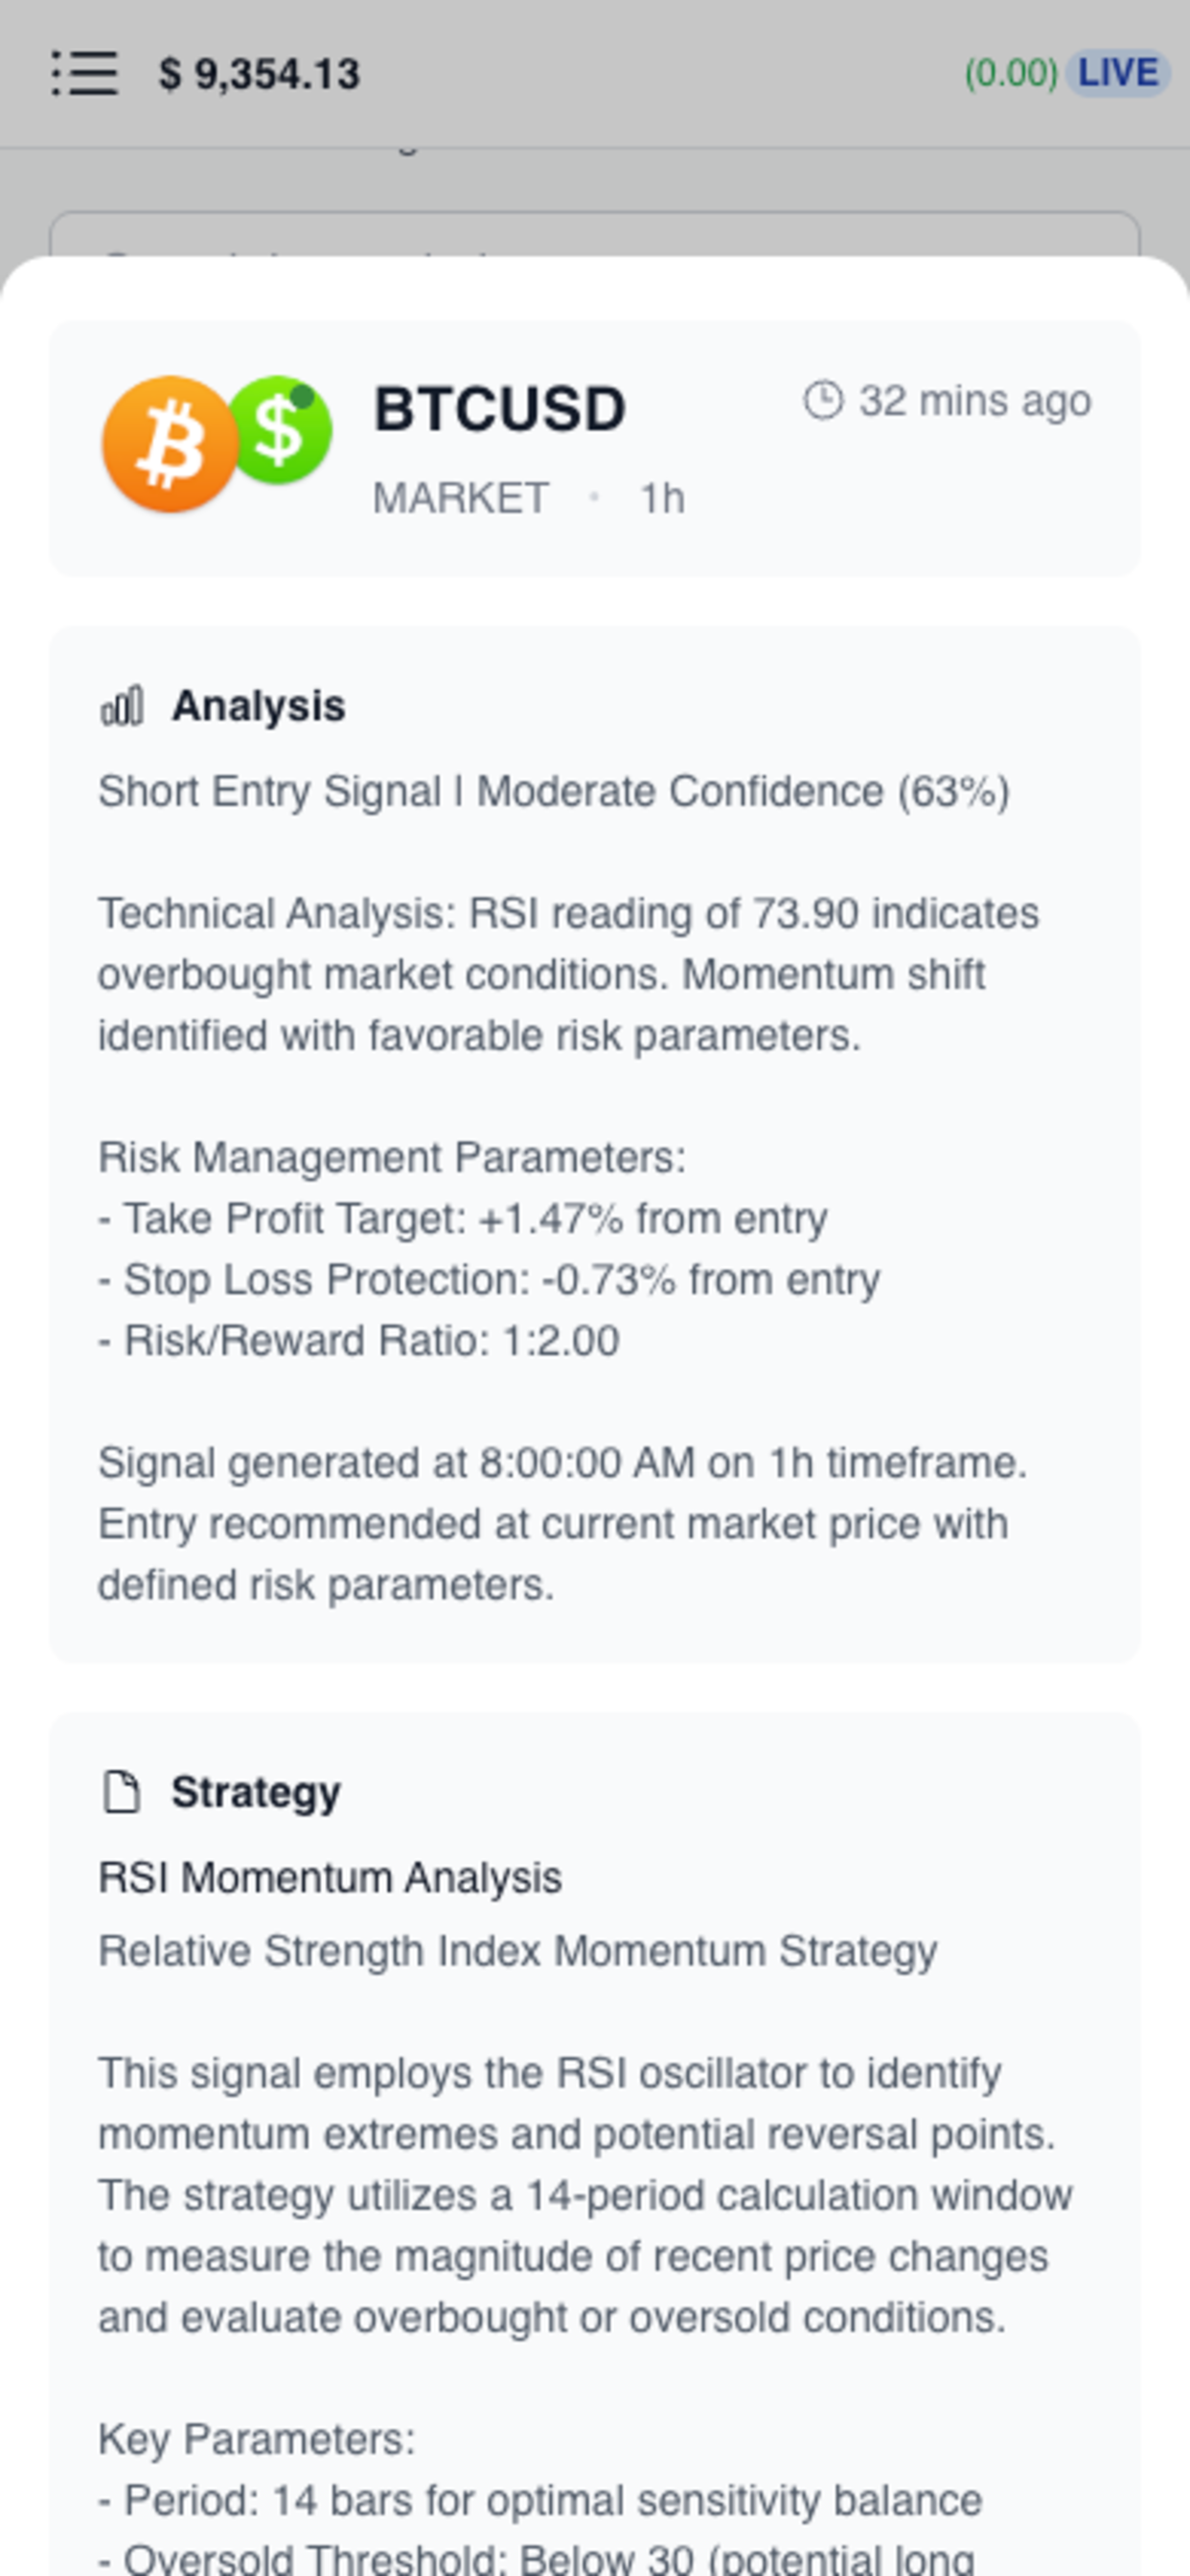Screen dimensions: 1190x2576
Task: Click the (0.00) profit indicator
Action: pos(1010,73)
